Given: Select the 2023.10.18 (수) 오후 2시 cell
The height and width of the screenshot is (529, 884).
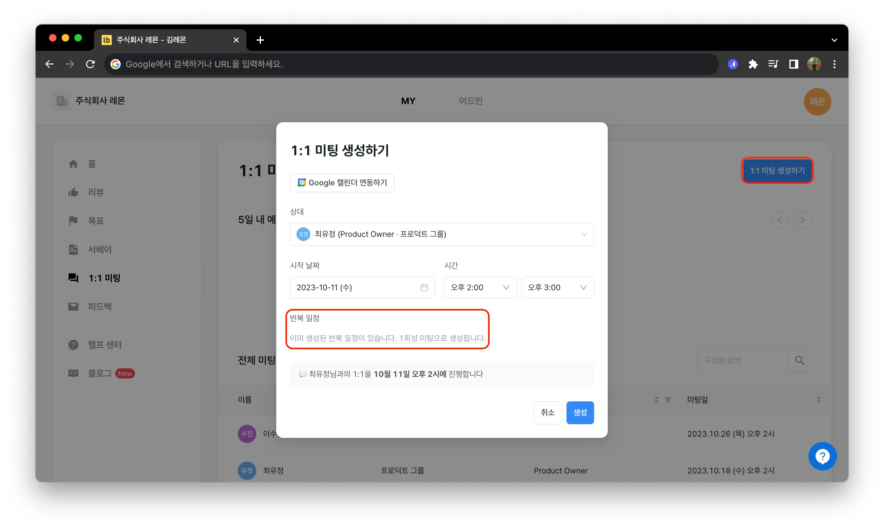Looking at the screenshot, I should click(731, 471).
